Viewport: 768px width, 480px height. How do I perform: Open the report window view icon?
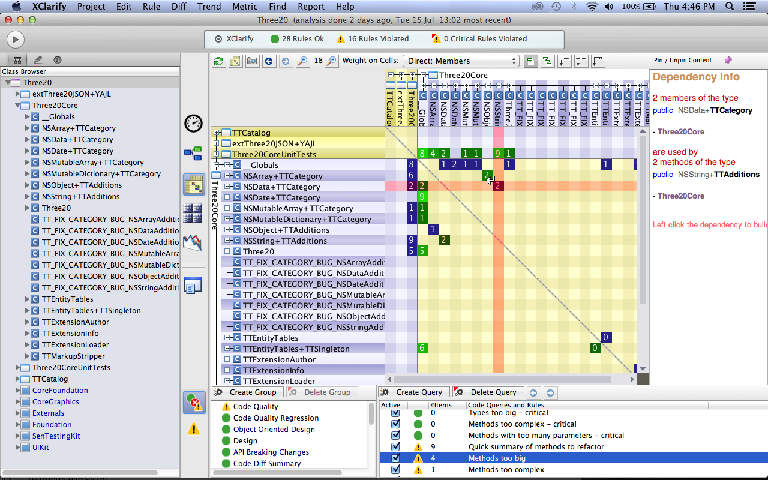(193, 286)
